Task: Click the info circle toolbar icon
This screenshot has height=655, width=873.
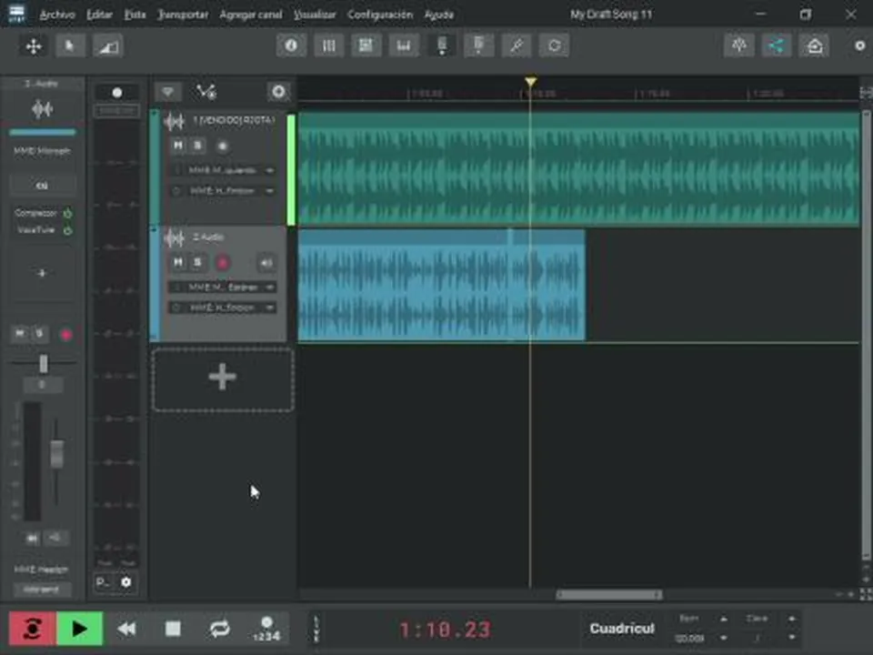Action: [291, 45]
